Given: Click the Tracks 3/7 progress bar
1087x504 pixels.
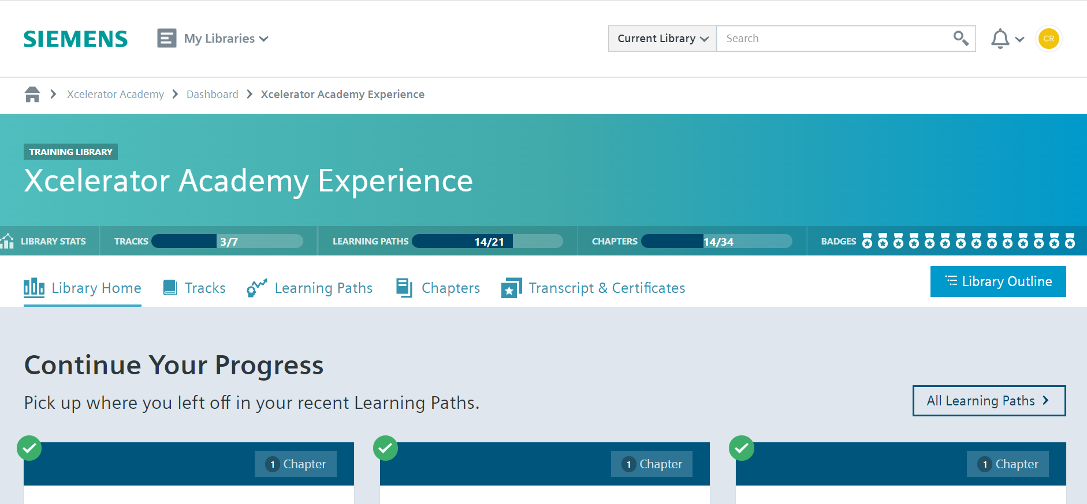Looking at the screenshot, I should 227,241.
